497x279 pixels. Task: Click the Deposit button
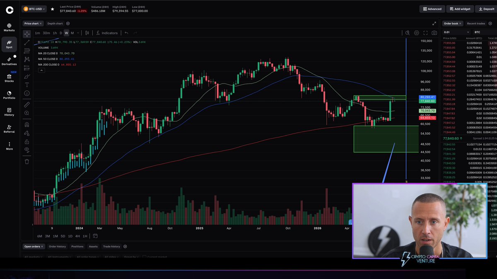click(486, 9)
